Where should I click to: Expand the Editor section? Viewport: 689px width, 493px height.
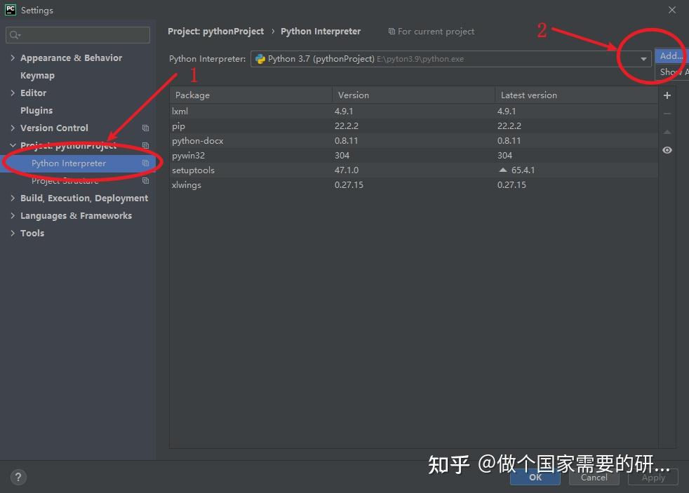(x=13, y=93)
